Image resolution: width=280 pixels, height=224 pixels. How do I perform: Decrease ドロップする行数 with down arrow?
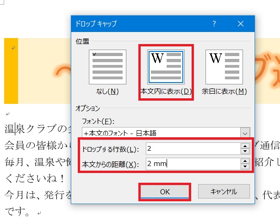245,151
